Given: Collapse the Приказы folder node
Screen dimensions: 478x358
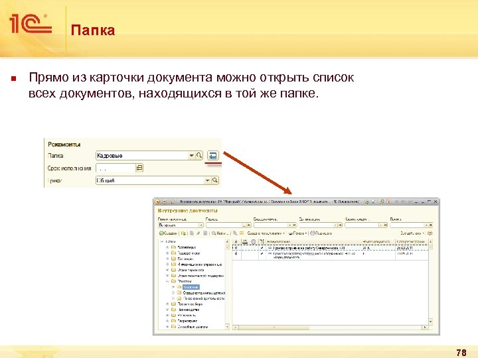Looking at the screenshot, I should (167, 281).
